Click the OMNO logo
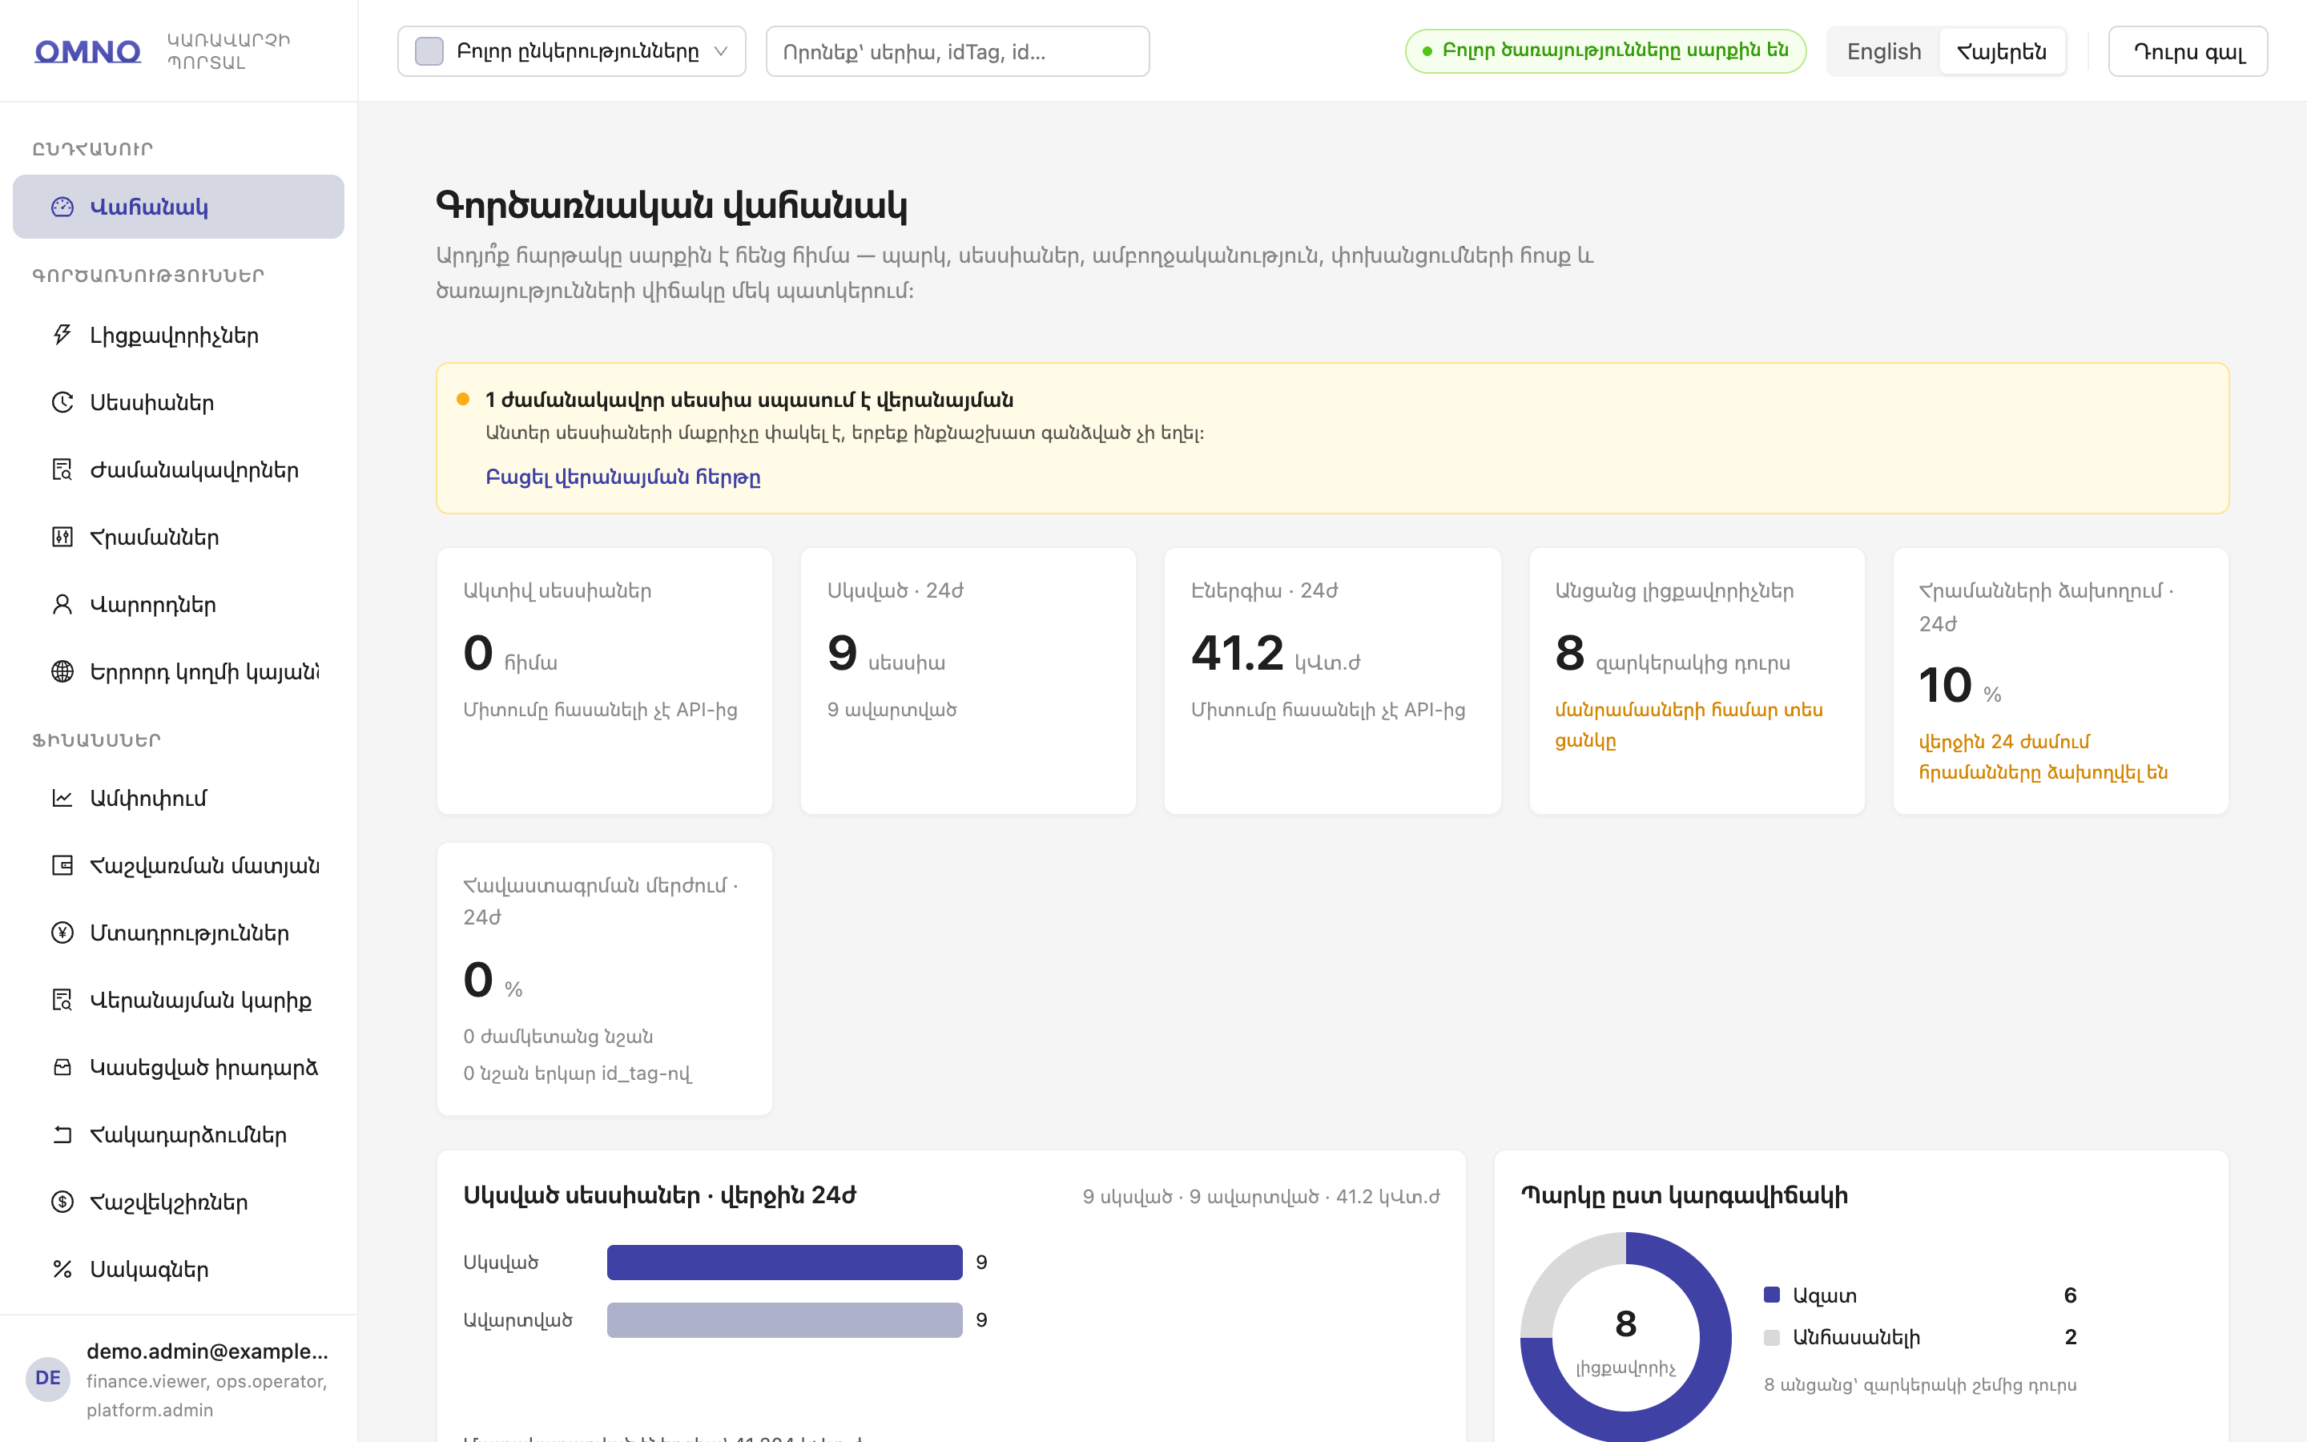 point(87,51)
